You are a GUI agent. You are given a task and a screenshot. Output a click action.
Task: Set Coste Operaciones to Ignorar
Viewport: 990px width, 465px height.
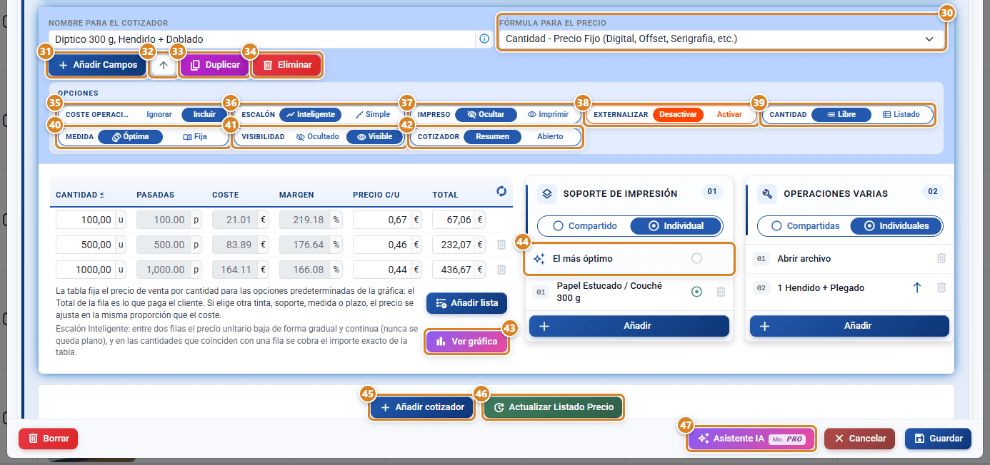coord(159,114)
